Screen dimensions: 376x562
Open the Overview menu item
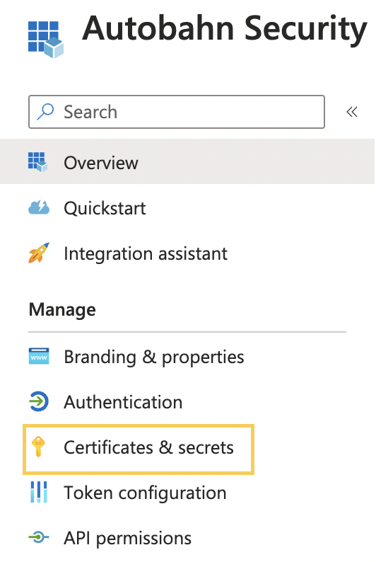(187, 161)
